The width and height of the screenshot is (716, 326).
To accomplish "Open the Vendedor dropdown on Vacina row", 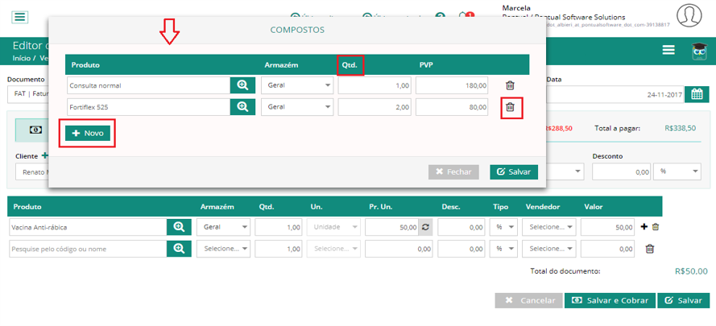I will coord(549,227).
